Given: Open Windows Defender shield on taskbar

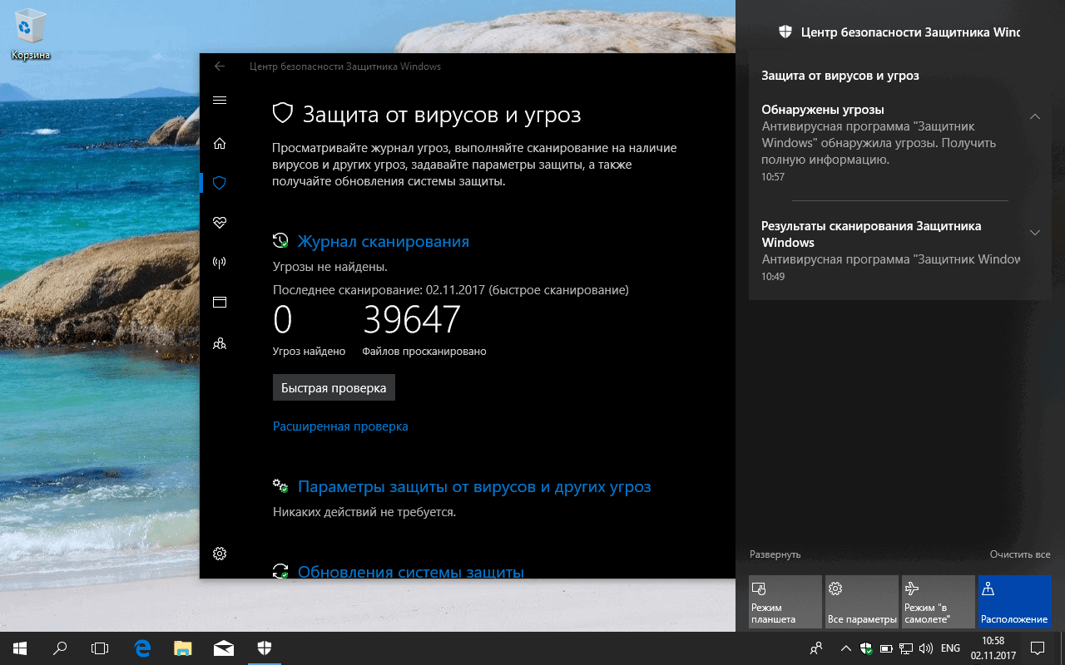Looking at the screenshot, I should pos(264,647).
